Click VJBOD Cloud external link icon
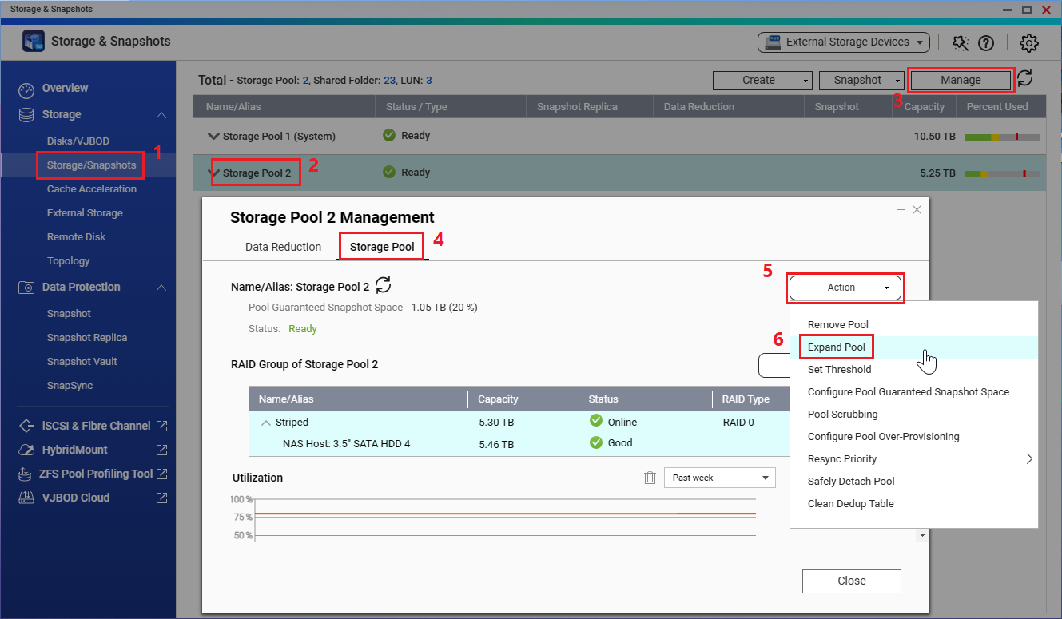Image resolution: width=1062 pixels, height=619 pixels. [161, 498]
